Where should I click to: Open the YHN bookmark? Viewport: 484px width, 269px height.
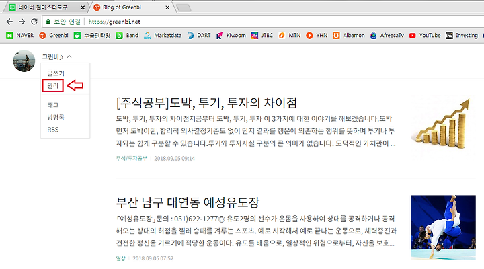[317, 35]
